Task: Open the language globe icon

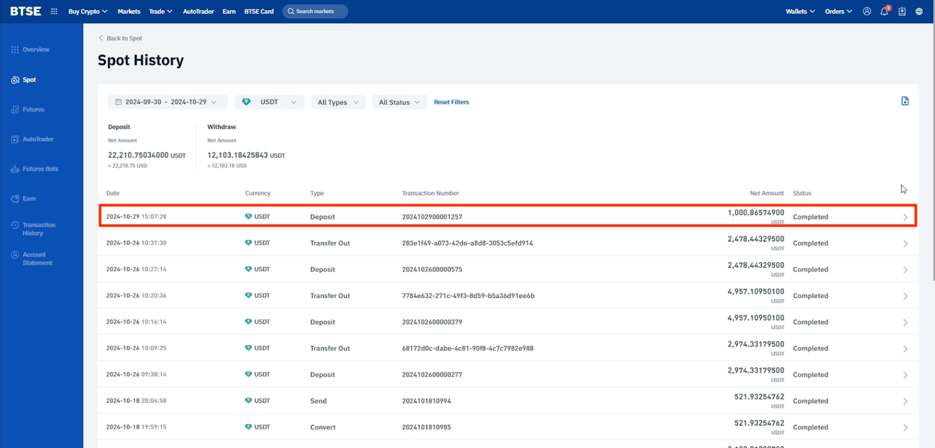Action: 919,11
